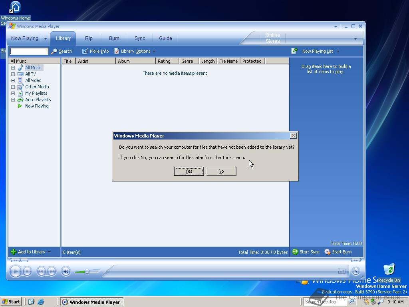Open the Now Playing tab dropdown arrow
Image resolution: width=409 pixels, height=307 pixels.
click(x=46, y=39)
